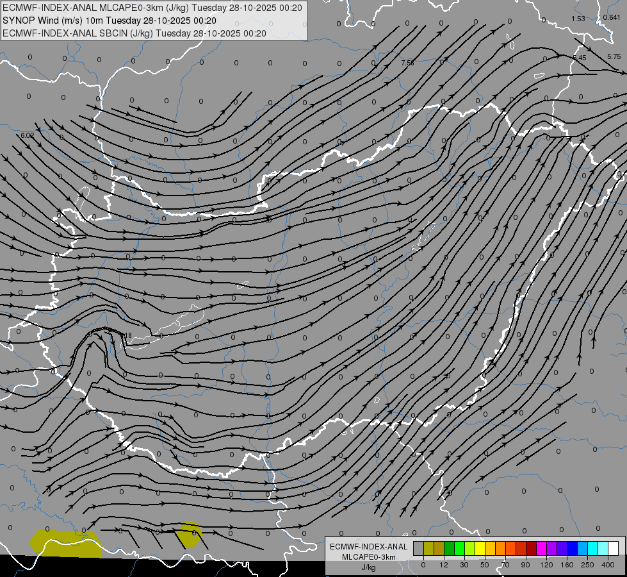The height and width of the screenshot is (577, 627).
Task: Click the legend scale label 400
Action: pos(608,565)
